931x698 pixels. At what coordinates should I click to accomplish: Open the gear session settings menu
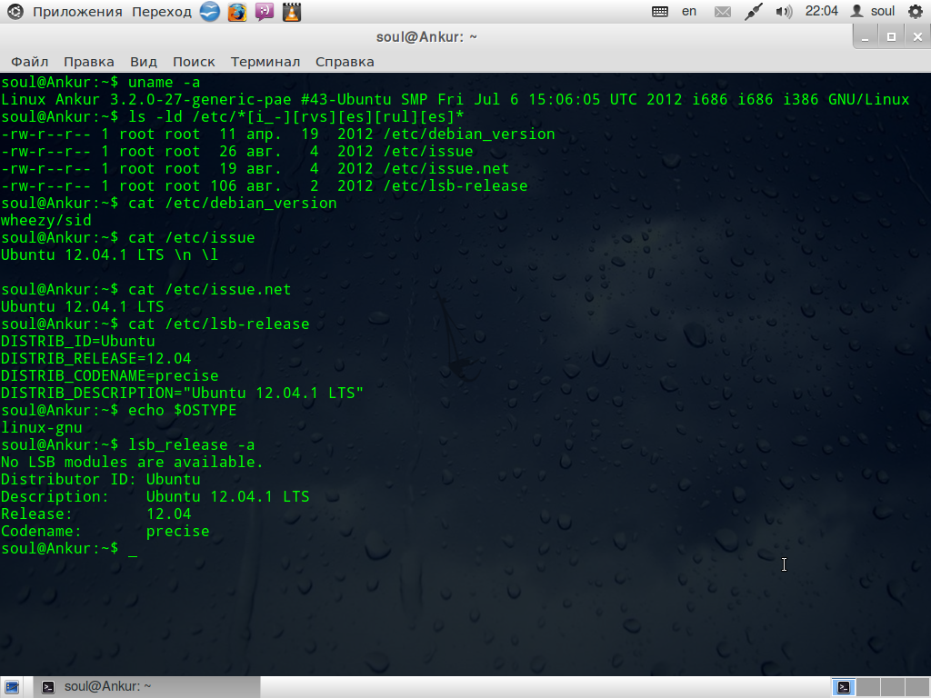(x=916, y=11)
